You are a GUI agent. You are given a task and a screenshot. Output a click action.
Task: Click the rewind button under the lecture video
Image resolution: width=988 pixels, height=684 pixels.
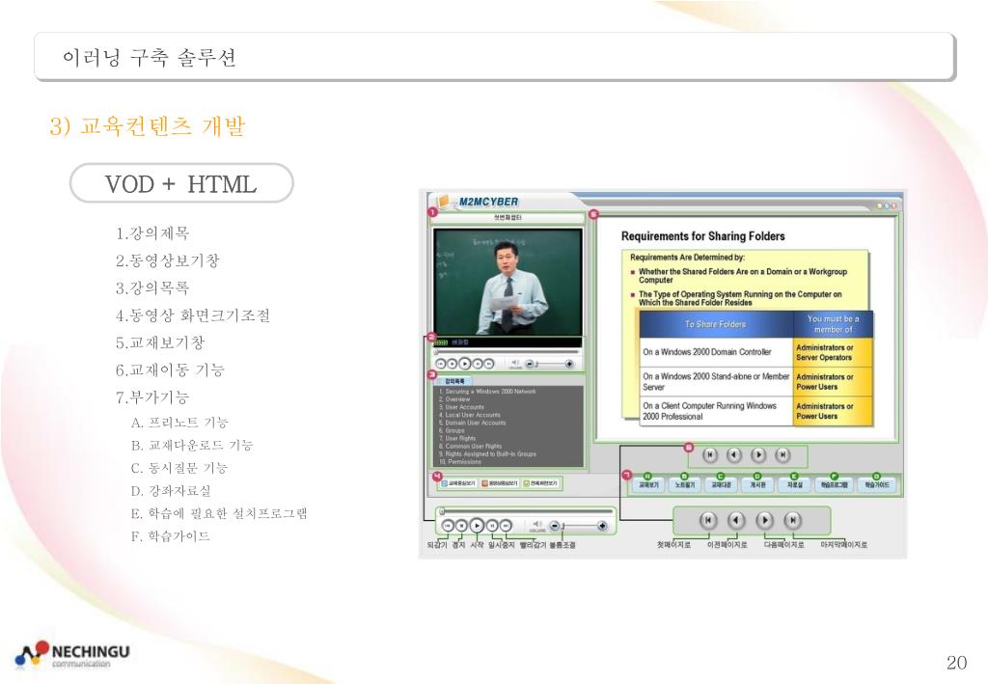pos(442,364)
